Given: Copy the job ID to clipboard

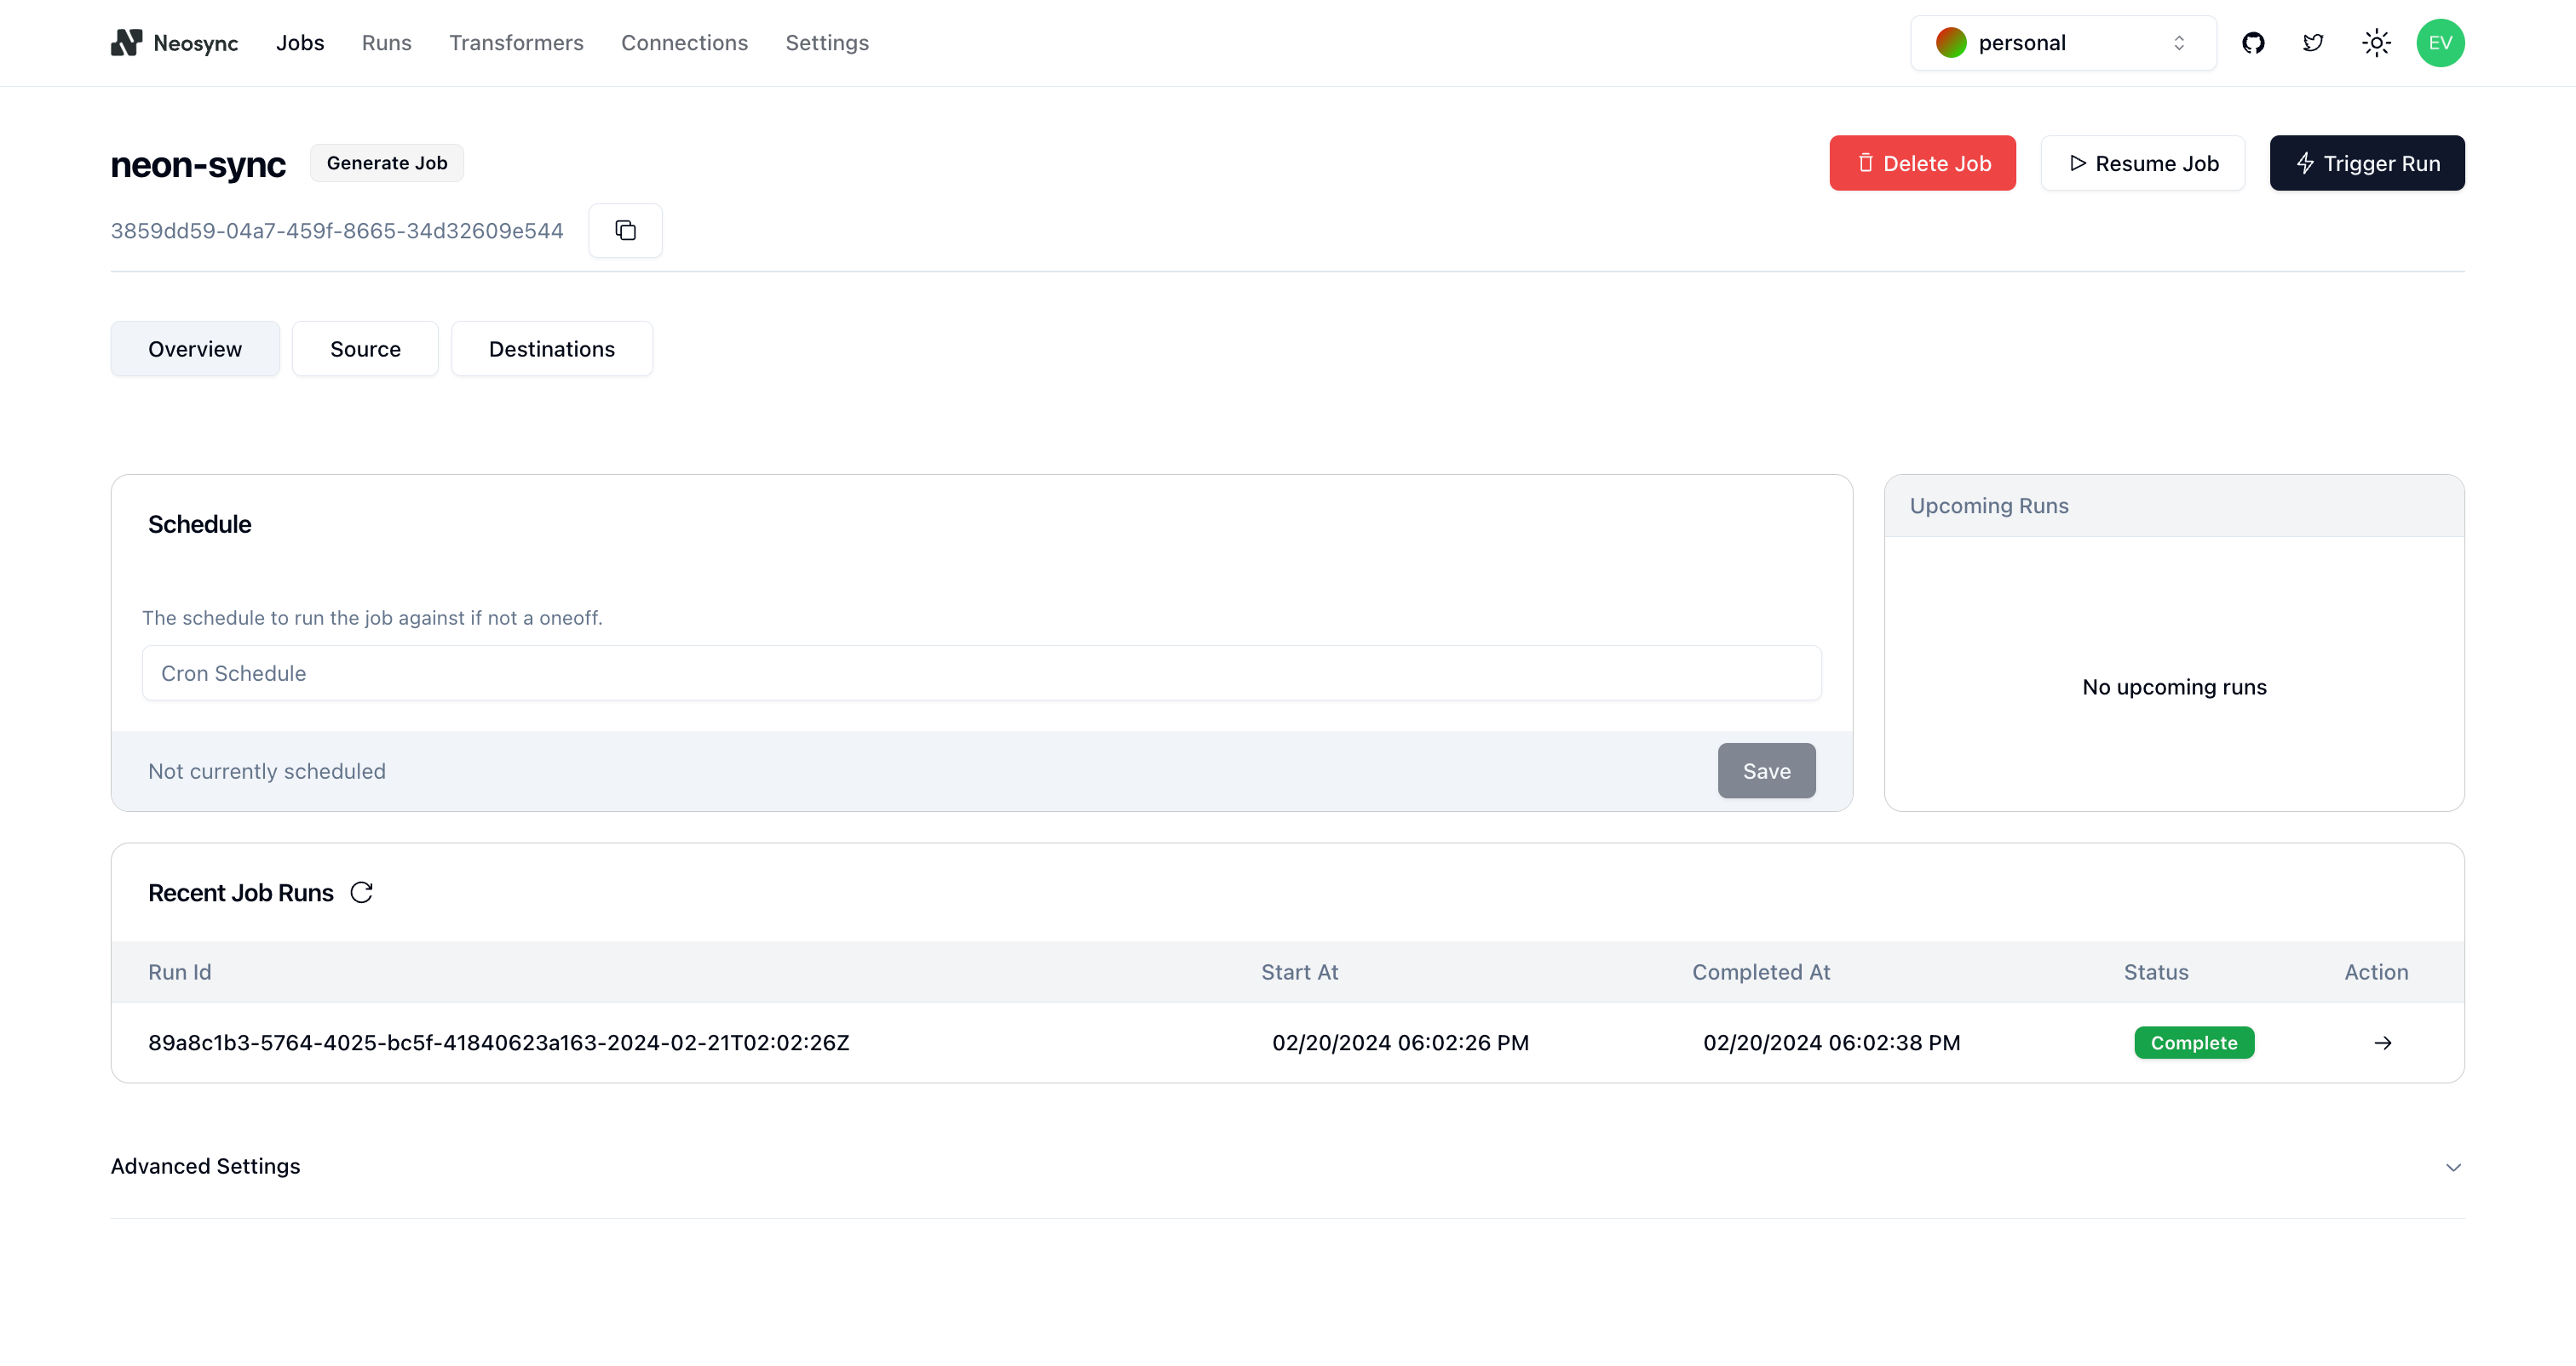Looking at the screenshot, I should [x=626, y=231].
